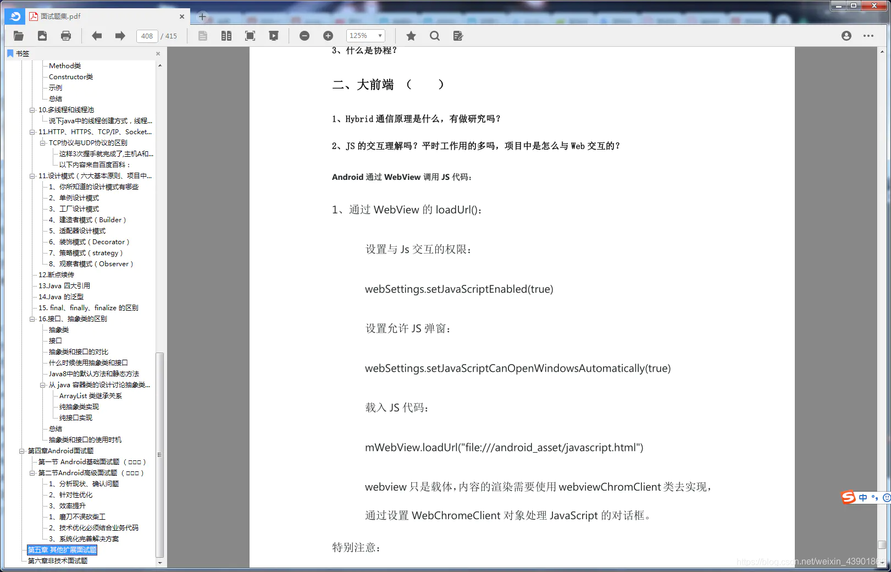Start slideshow presentation mode
The image size is (891, 572).
point(274,36)
